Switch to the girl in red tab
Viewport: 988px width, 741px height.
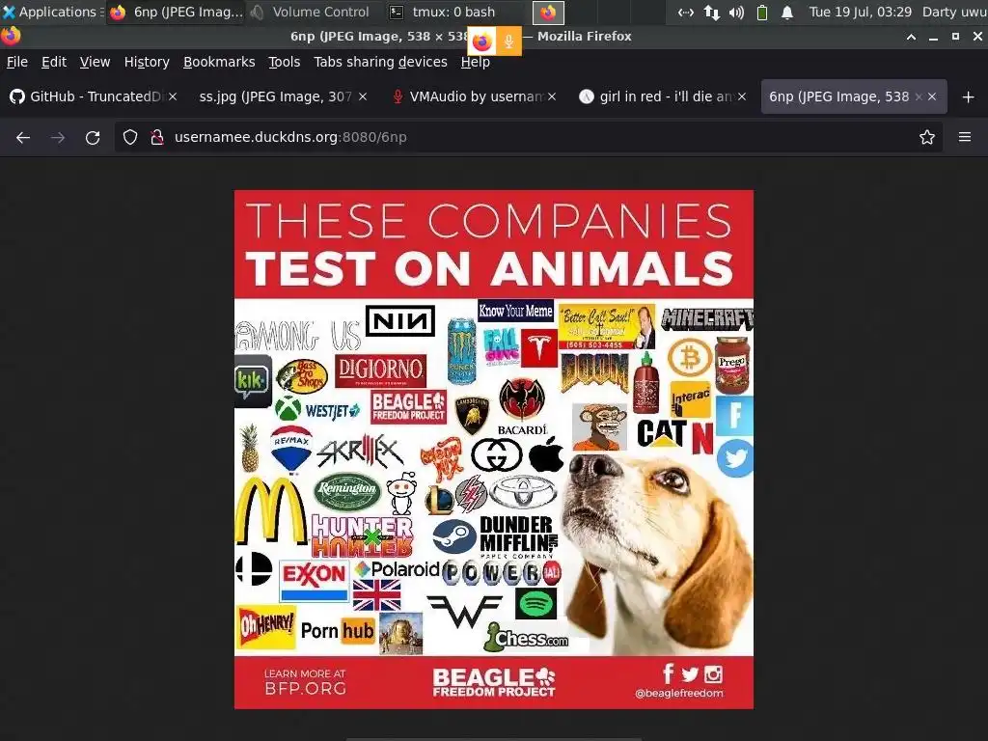coord(662,96)
